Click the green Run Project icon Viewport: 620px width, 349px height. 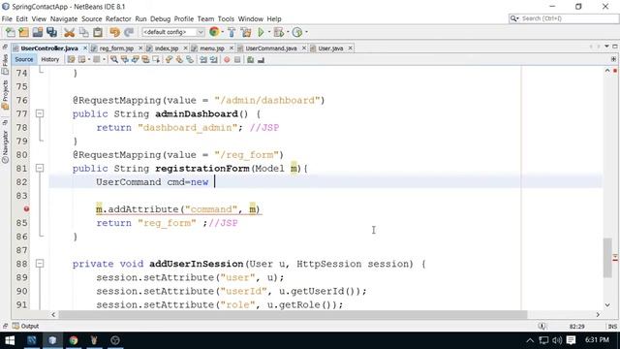coord(261,32)
